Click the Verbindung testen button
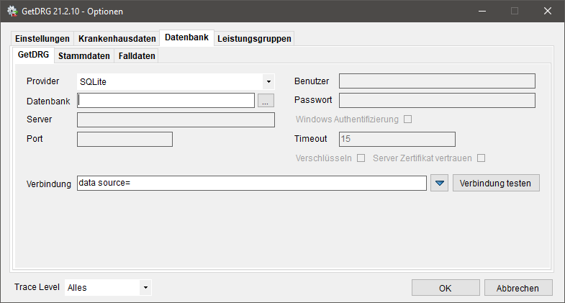 click(496, 183)
